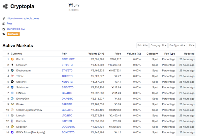198x136 pixels.
Task: Open the Fees link
Action: [x=10, y=23]
